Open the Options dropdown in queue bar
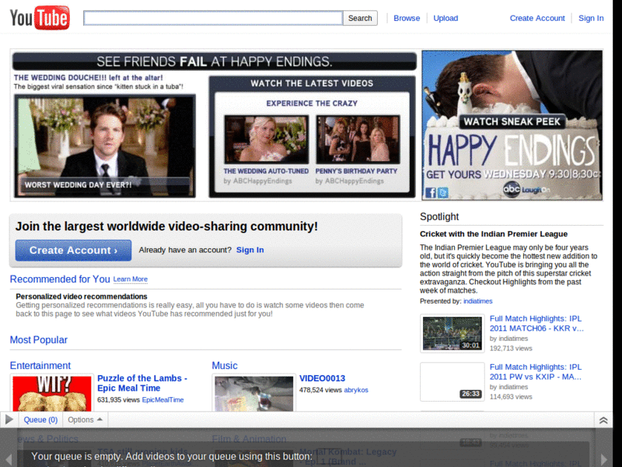The image size is (622, 467). [x=85, y=420]
